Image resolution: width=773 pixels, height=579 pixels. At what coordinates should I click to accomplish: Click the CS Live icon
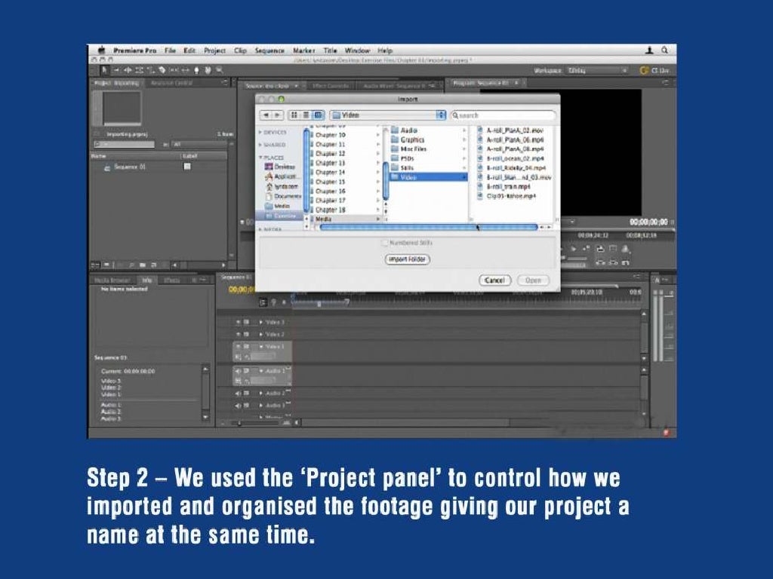644,70
